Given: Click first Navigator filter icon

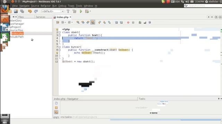Looking at the screenshot, I should (56, 103).
